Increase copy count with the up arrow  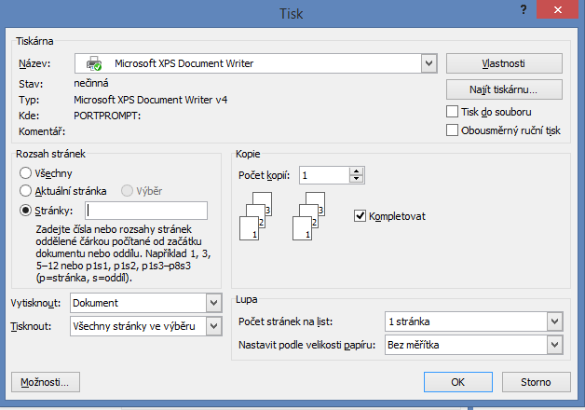coord(356,171)
